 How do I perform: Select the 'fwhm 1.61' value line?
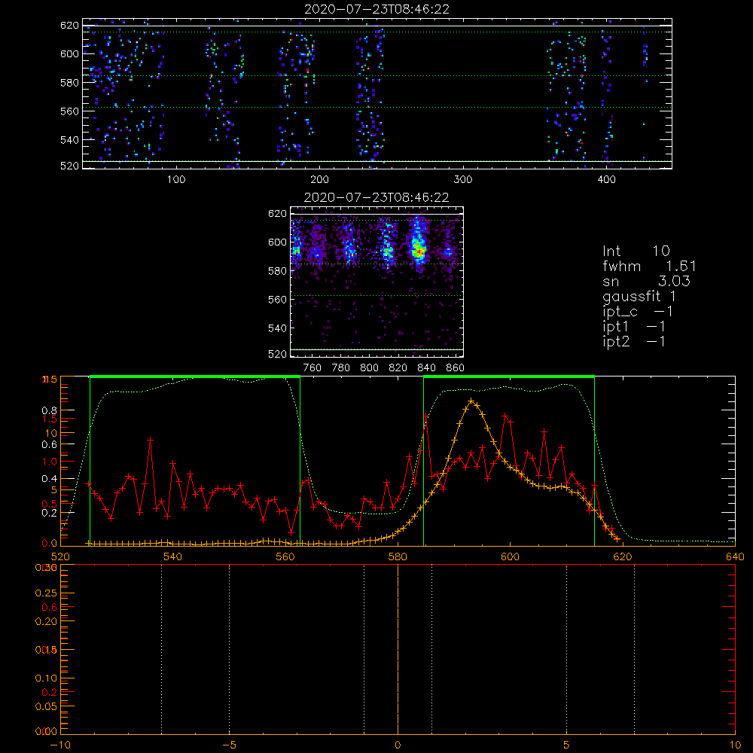[x=649, y=266]
